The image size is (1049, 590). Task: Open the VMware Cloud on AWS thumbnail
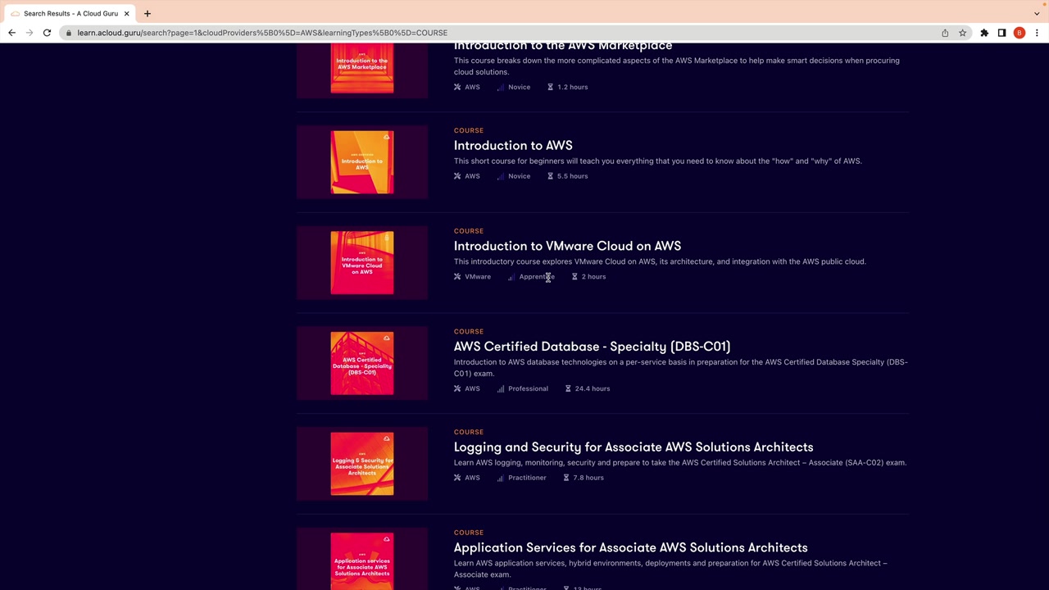pyautogui.click(x=362, y=263)
